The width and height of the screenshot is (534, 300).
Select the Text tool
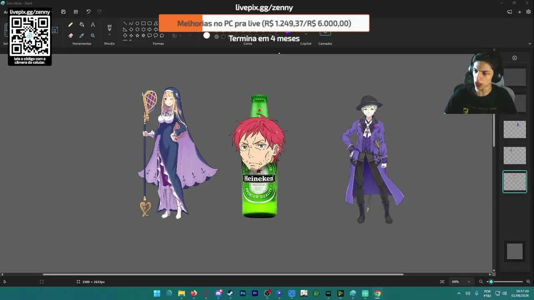click(x=93, y=25)
